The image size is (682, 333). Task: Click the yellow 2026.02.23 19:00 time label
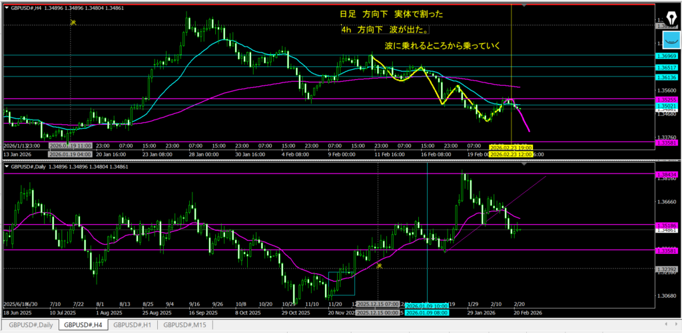click(511, 146)
